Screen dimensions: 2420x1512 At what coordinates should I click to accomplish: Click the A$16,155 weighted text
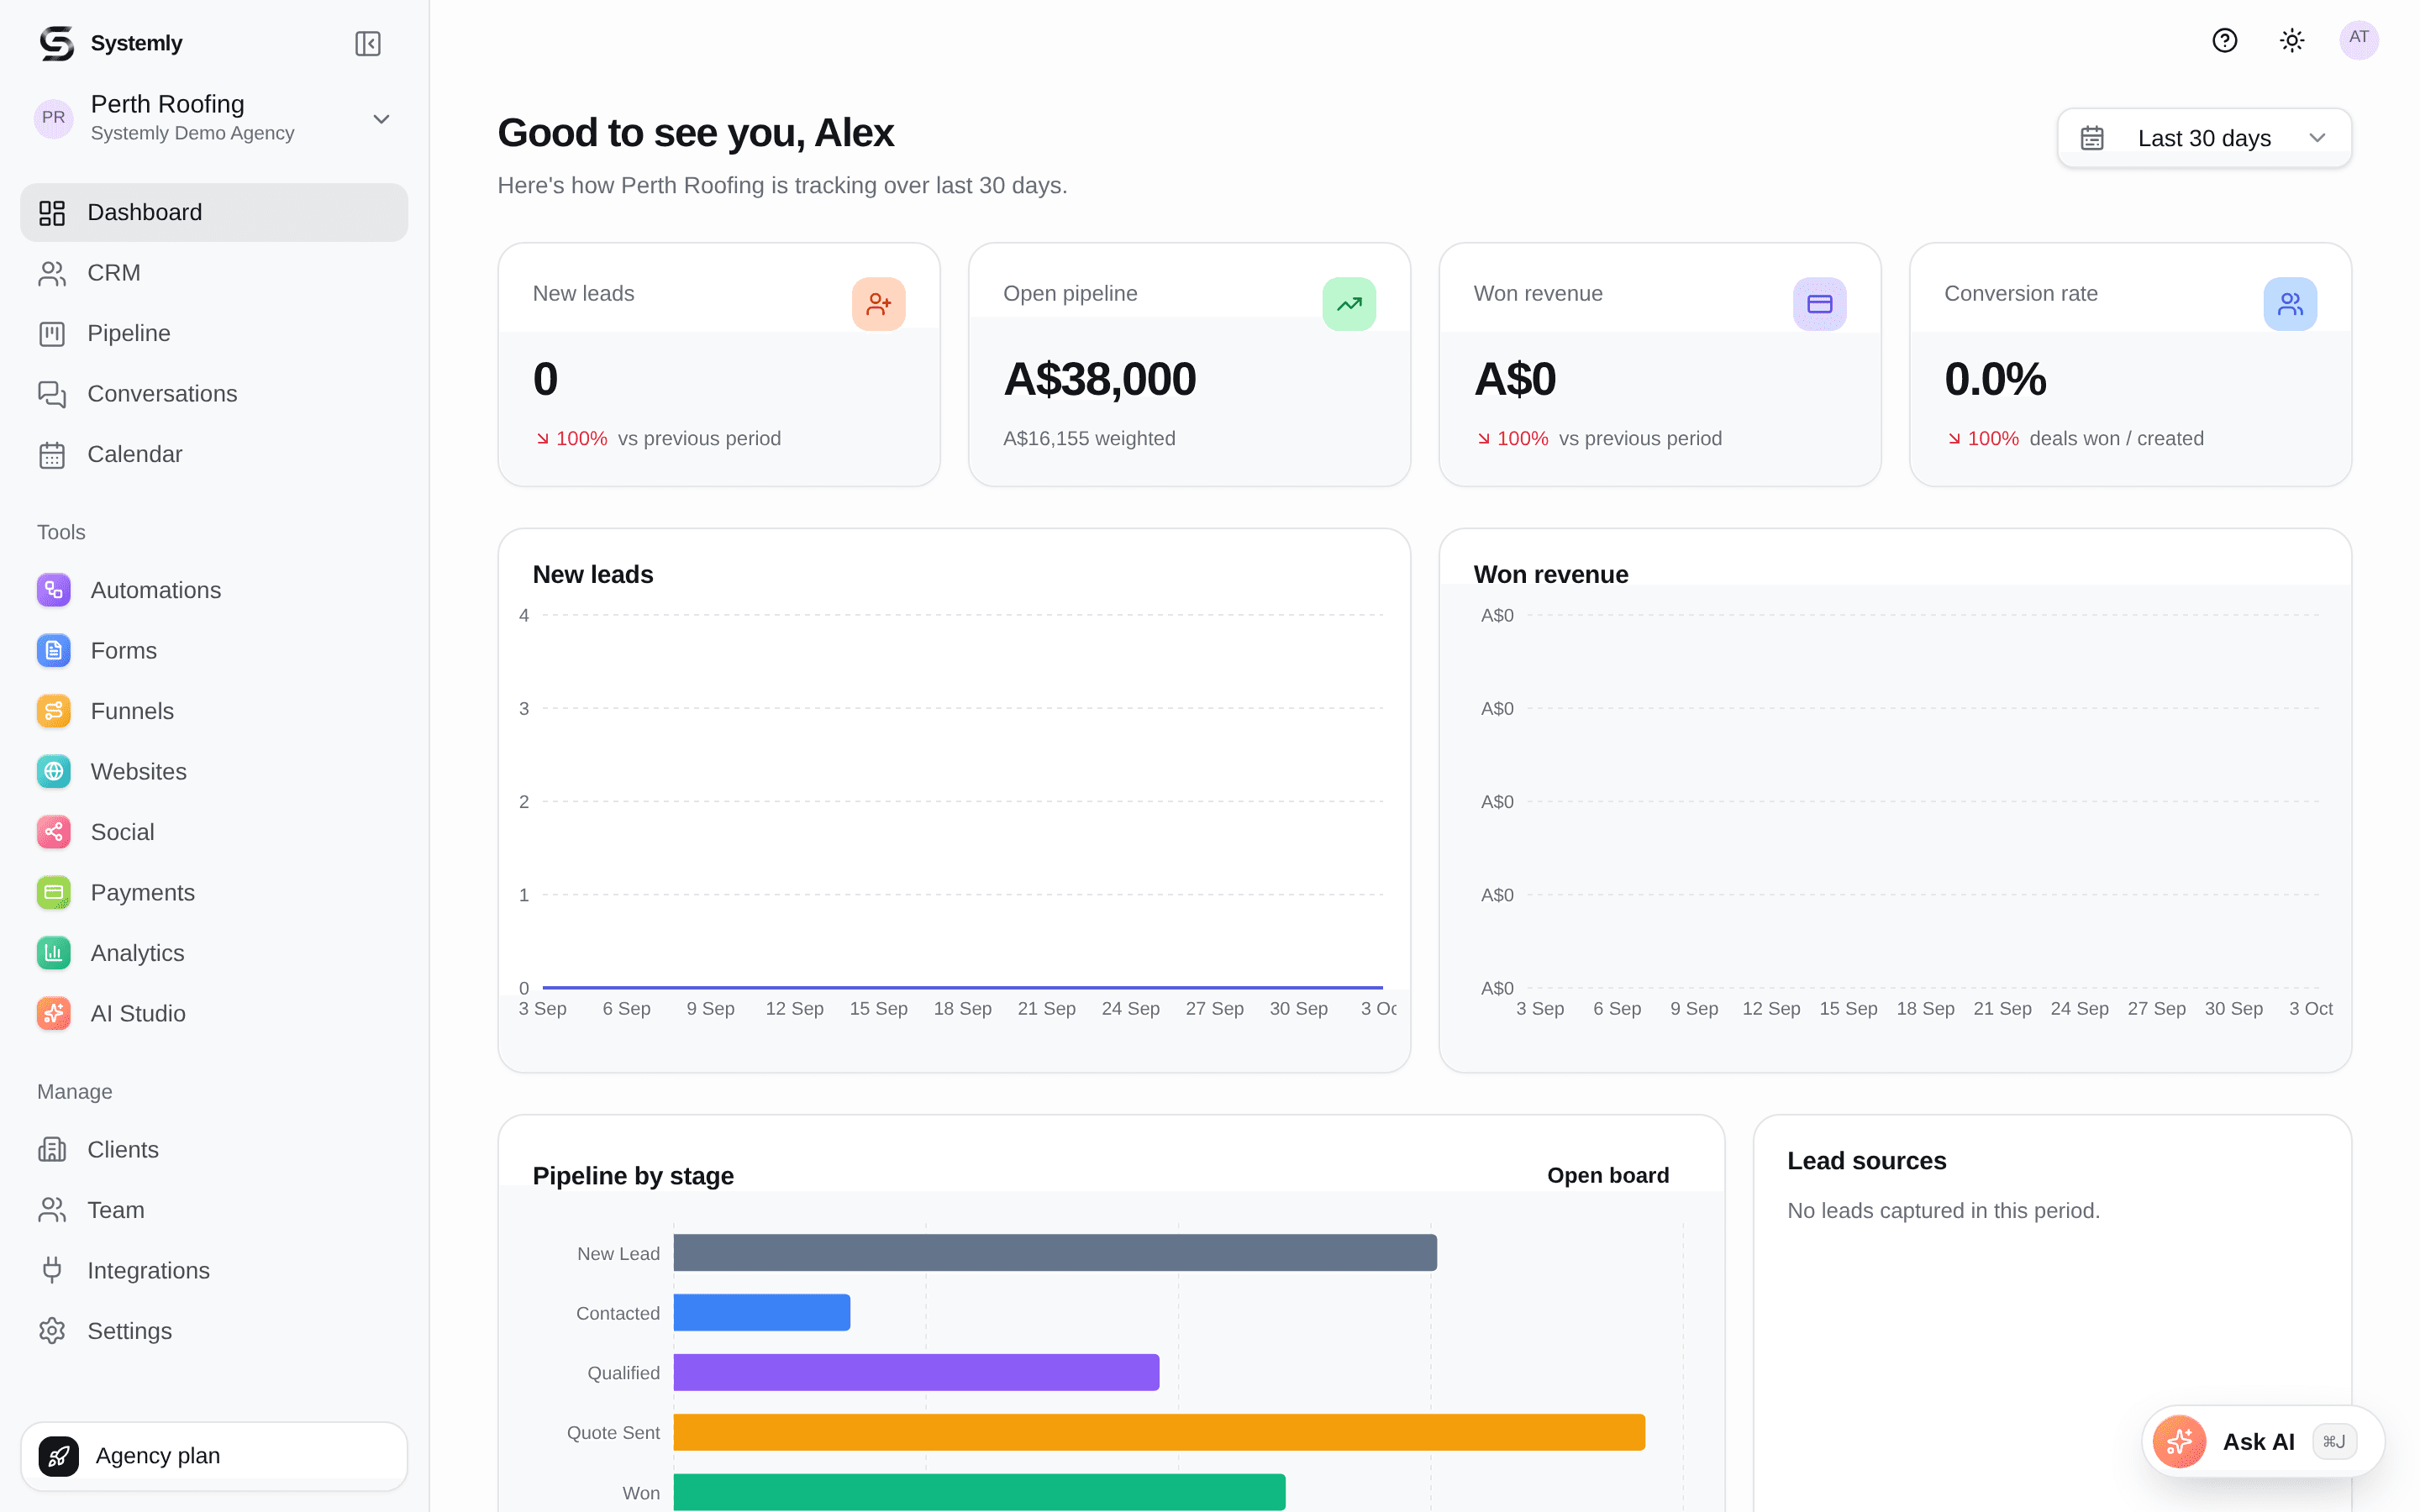1089,439
